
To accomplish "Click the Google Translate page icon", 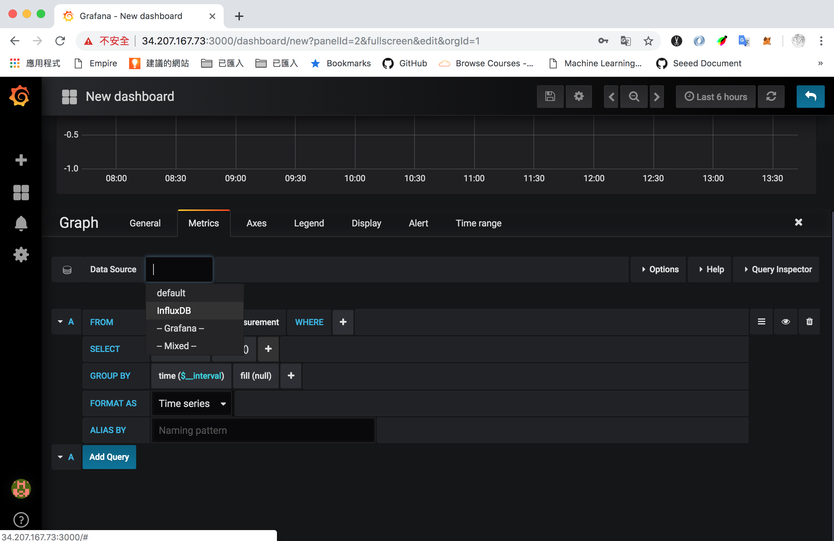I will coord(625,41).
